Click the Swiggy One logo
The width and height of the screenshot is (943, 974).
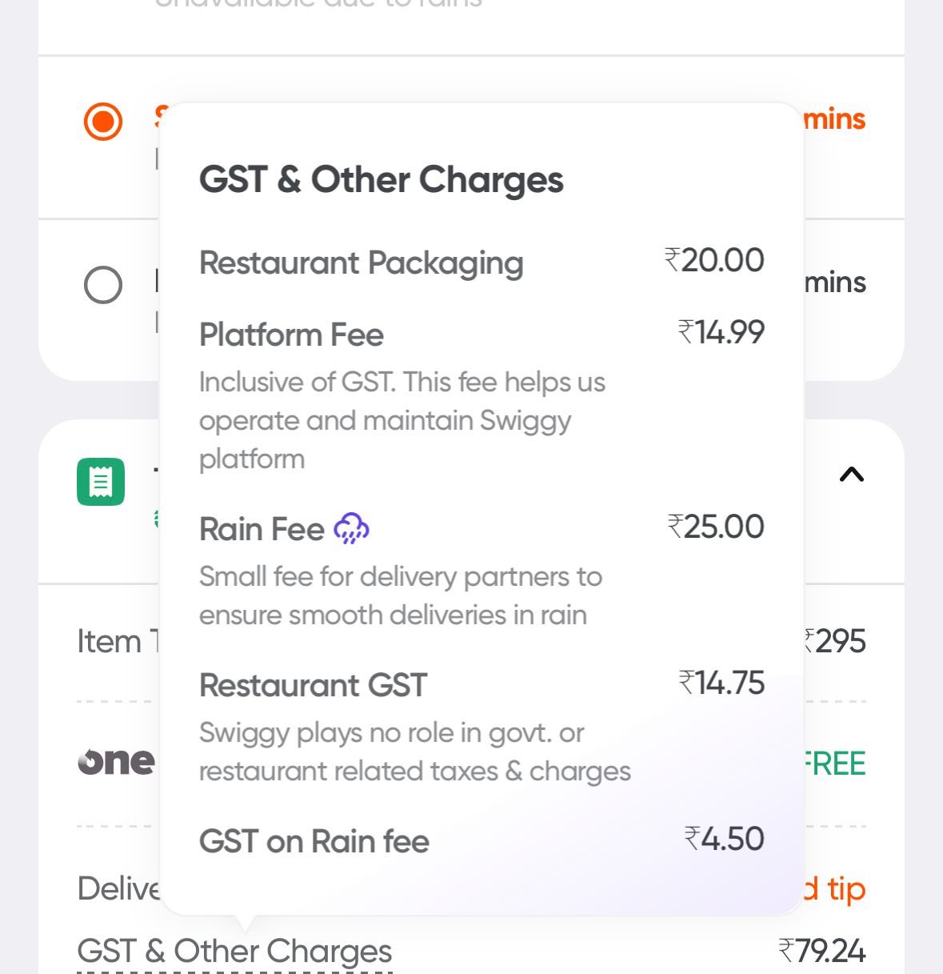click(x=116, y=762)
